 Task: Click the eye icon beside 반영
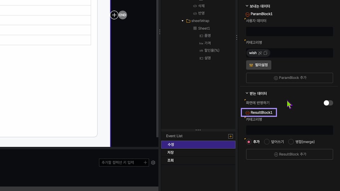(195, 13)
